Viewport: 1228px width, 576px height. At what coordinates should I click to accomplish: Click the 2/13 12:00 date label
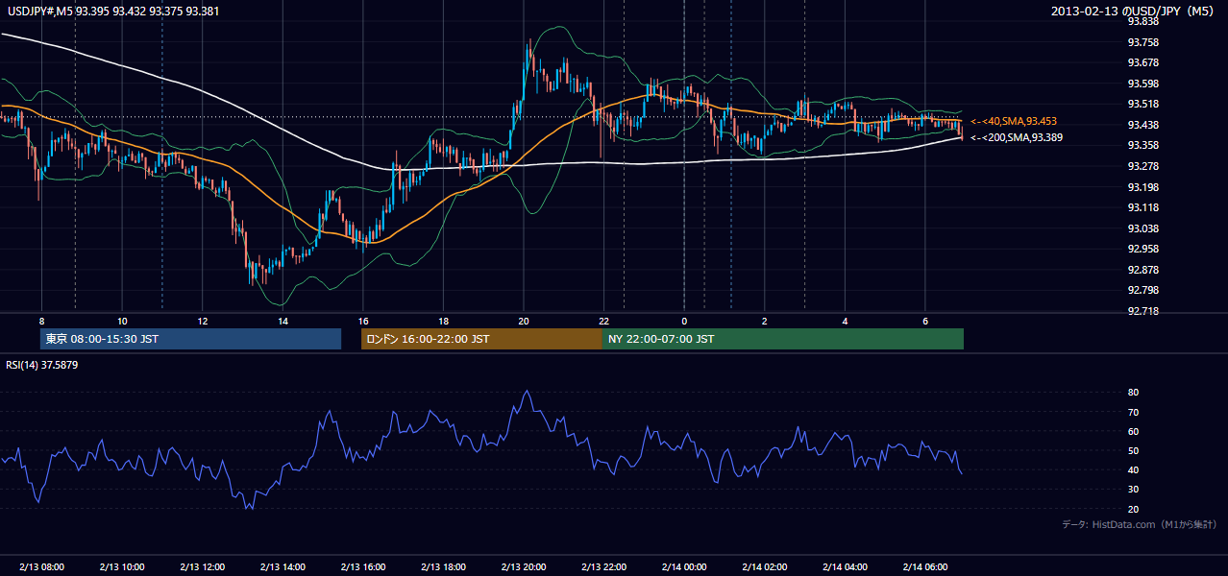click(202, 567)
